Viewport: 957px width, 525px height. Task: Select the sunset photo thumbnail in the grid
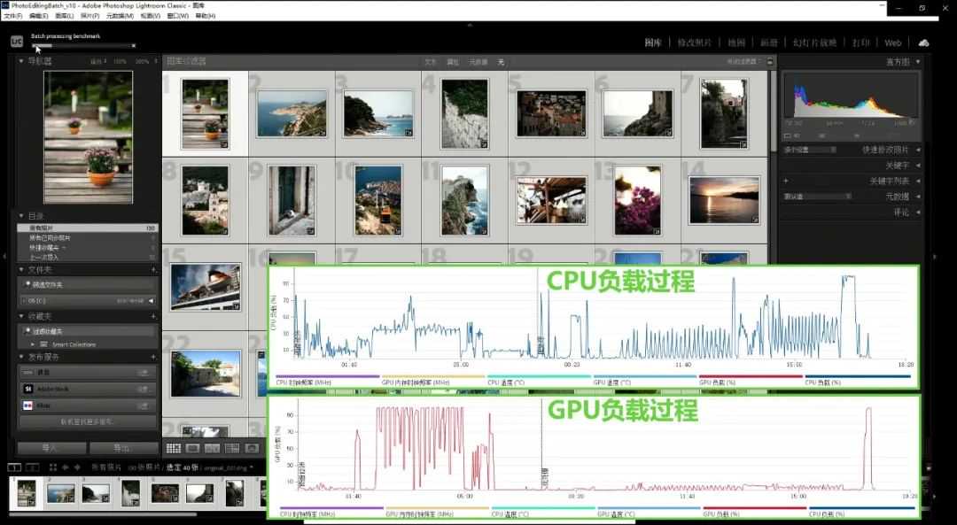tap(723, 200)
